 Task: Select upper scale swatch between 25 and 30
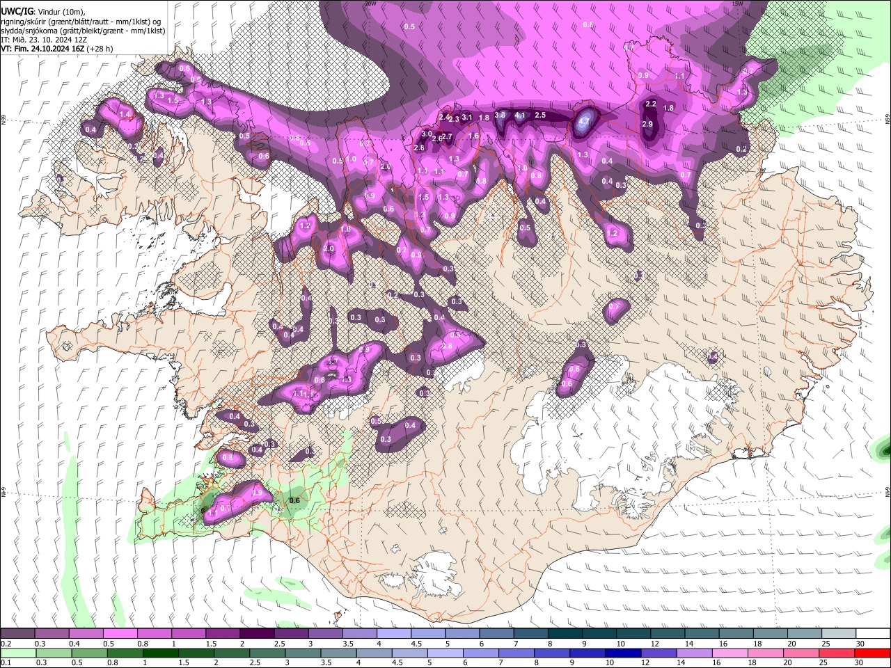click(x=839, y=634)
